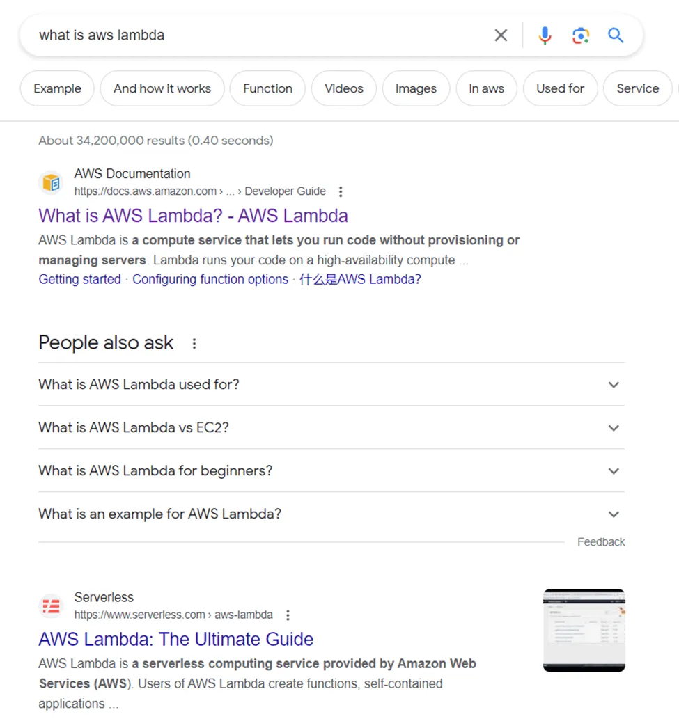The height and width of the screenshot is (728, 679).
Task: Click the AWS Documentation favicon
Action: tap(51, 182)
